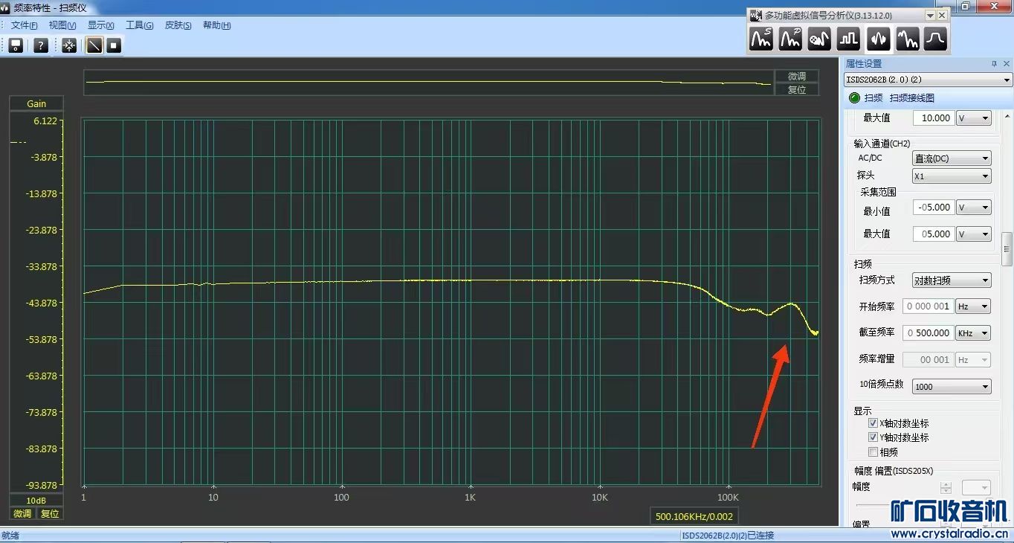Click the 复位 button at top right of plot
The image size is (1014, 543).
coord(796,89)
